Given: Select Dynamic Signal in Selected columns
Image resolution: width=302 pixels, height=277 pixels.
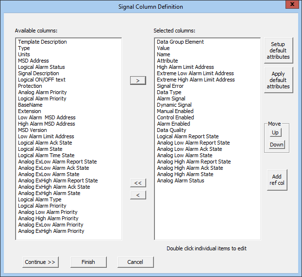Looking at the screenshot, I should [174, 105].
